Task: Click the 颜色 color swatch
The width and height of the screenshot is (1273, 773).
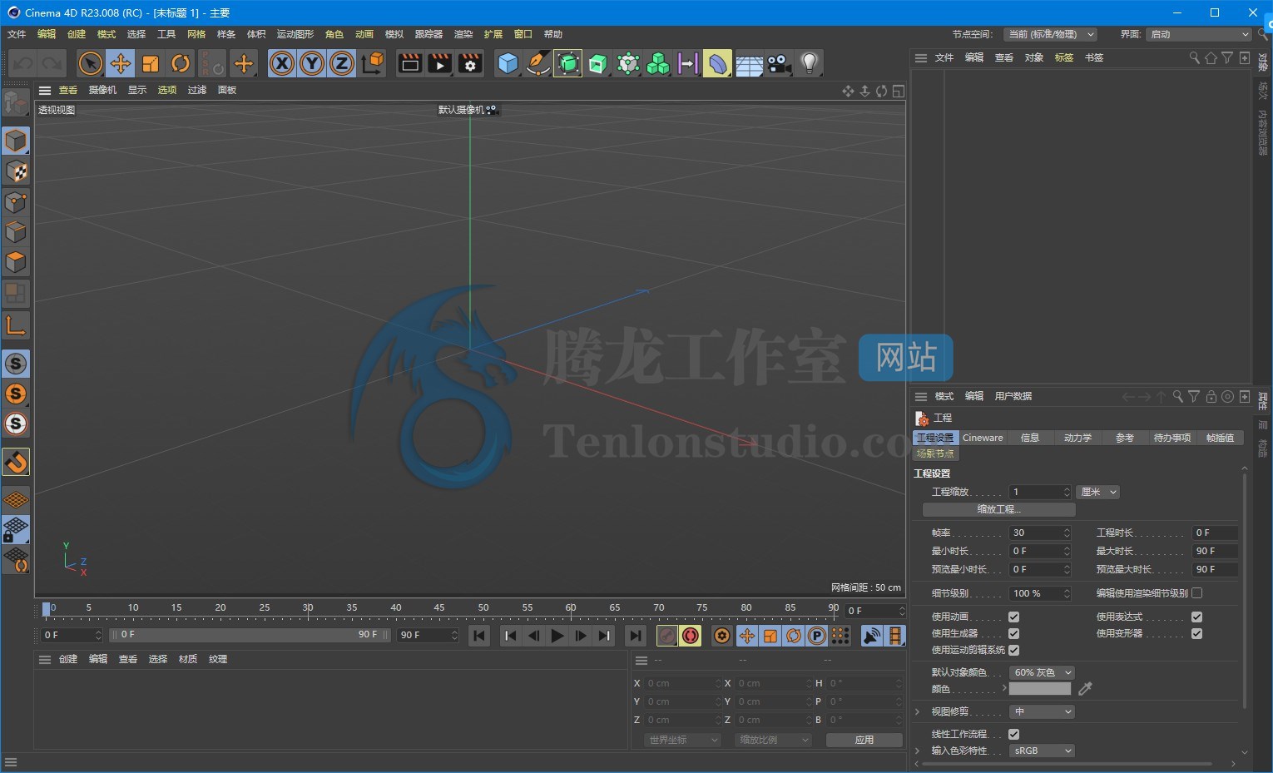Action: pos(1040,689)
